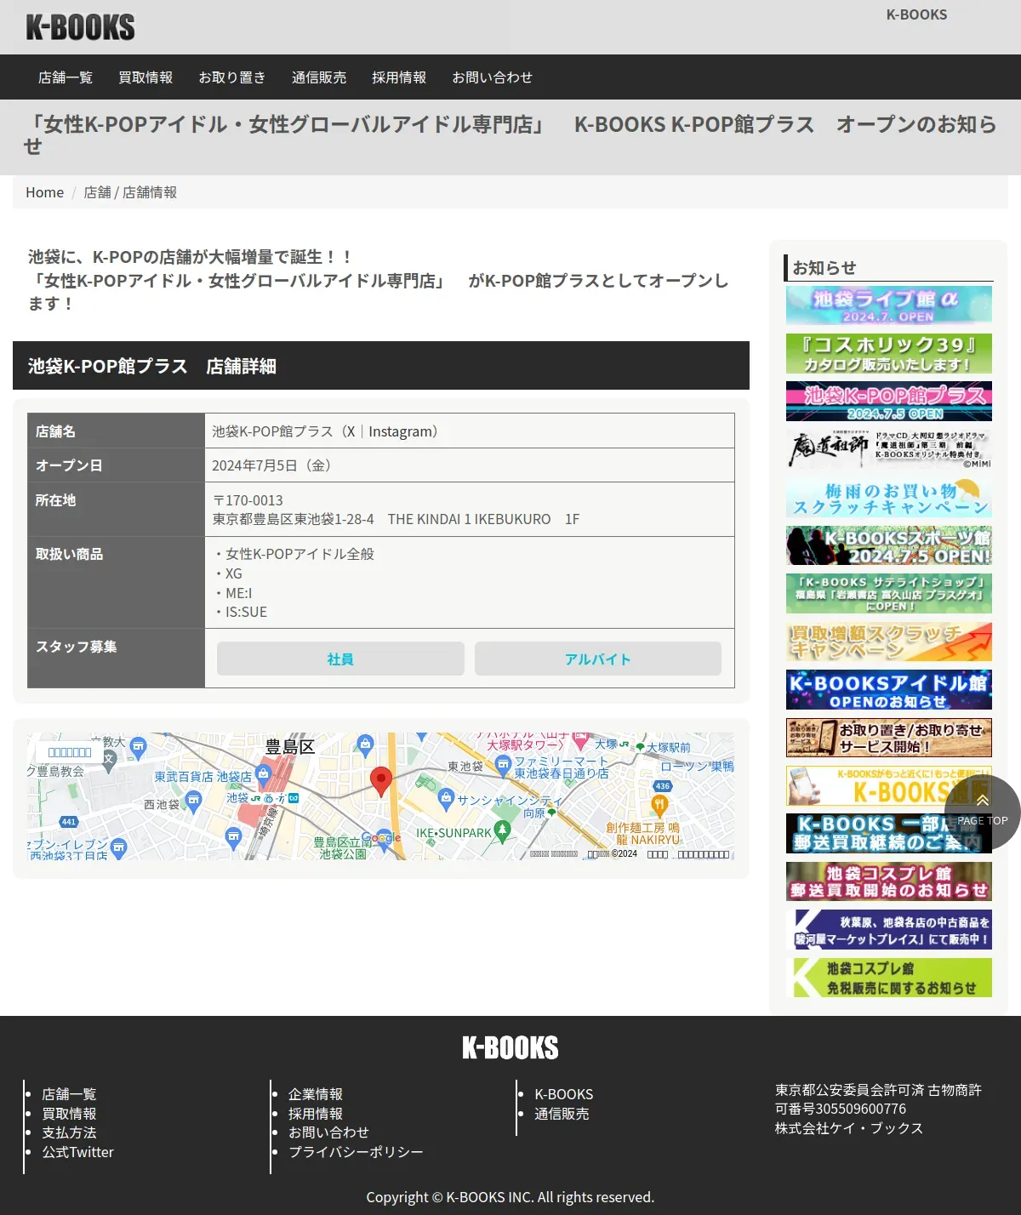Open the 魔道祖師 drama CD banner
This screenshot has width=1021, height=1215.
click(x=889, y=450)
